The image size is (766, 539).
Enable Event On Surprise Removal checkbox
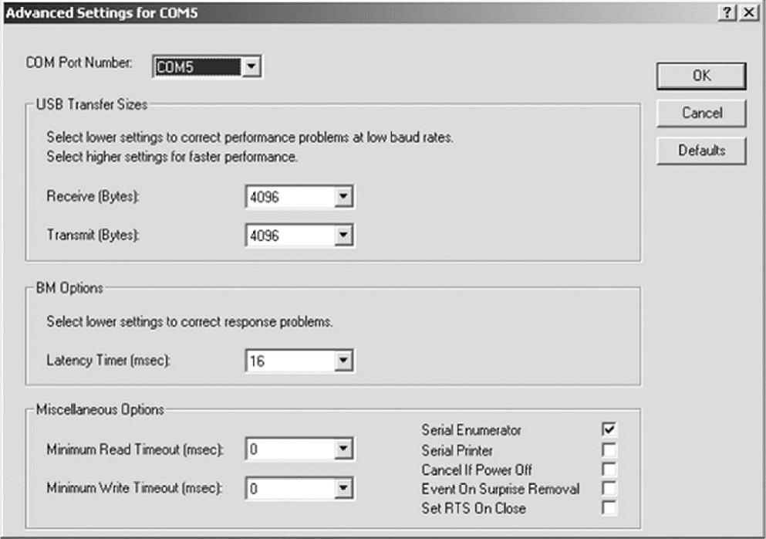[609, 488]
